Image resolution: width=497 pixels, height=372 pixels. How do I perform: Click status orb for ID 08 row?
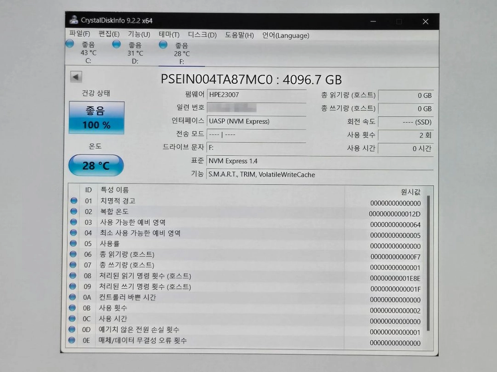coord(73,275)
